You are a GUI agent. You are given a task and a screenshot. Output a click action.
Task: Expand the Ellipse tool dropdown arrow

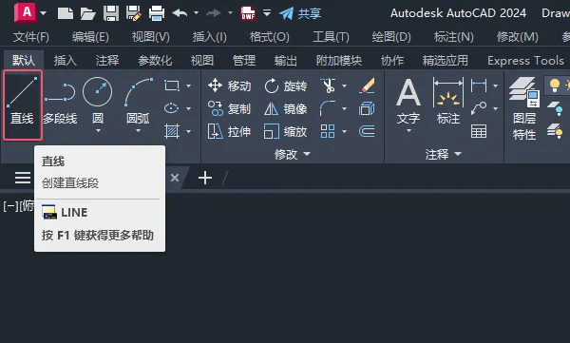coord(189,108)
